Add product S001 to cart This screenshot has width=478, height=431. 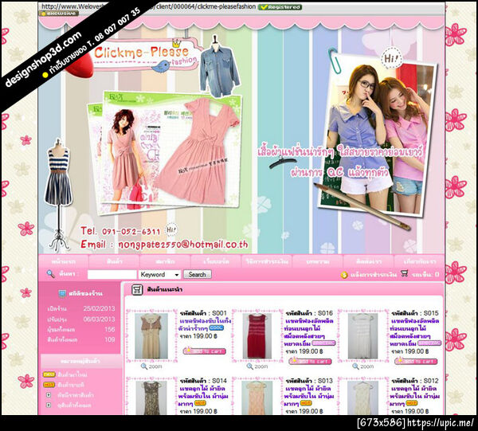click(x=205, y=351)
